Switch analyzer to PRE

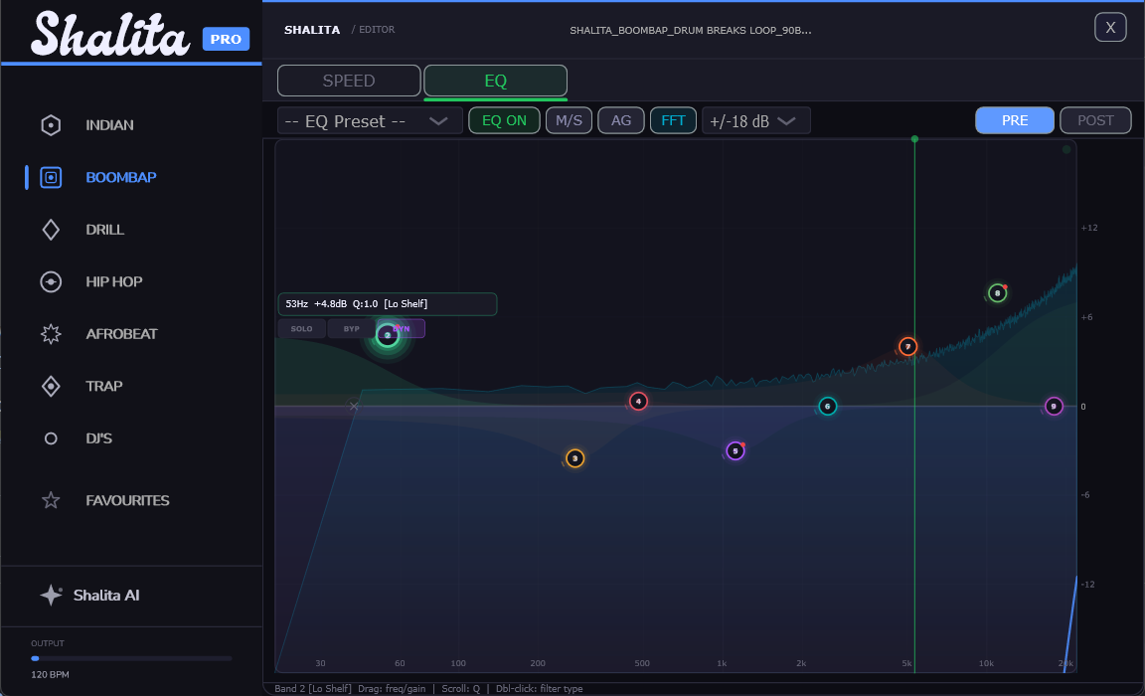click(1014, 120)
